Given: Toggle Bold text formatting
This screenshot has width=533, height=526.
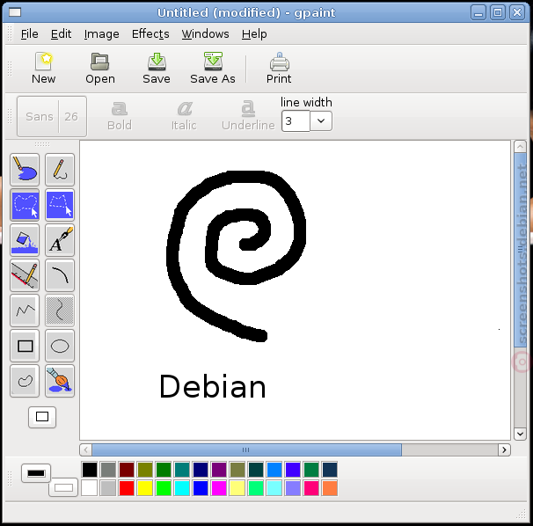Looking at the screenshot, I should 120,116.
